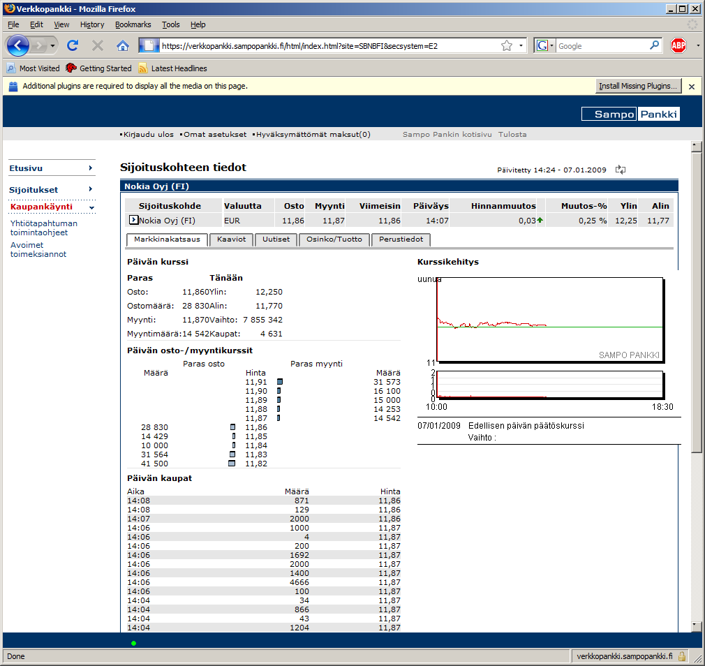Switch to the Uutiset tab

276,239
